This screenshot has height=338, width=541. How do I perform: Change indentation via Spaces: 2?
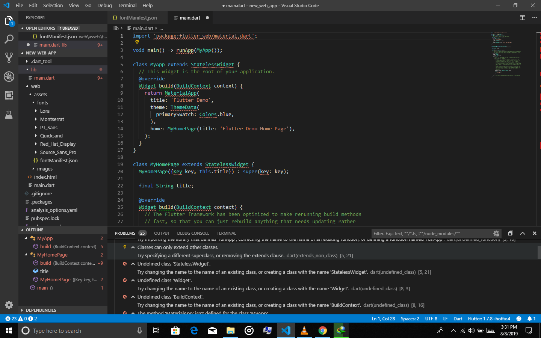point(410,318)
